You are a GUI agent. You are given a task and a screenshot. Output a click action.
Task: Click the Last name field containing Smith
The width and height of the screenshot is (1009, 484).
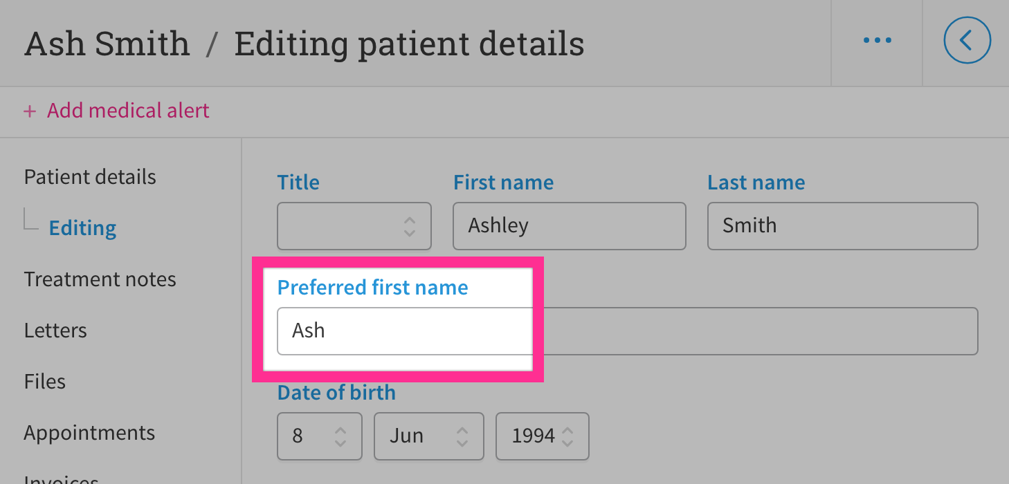[x=842, y=225]
